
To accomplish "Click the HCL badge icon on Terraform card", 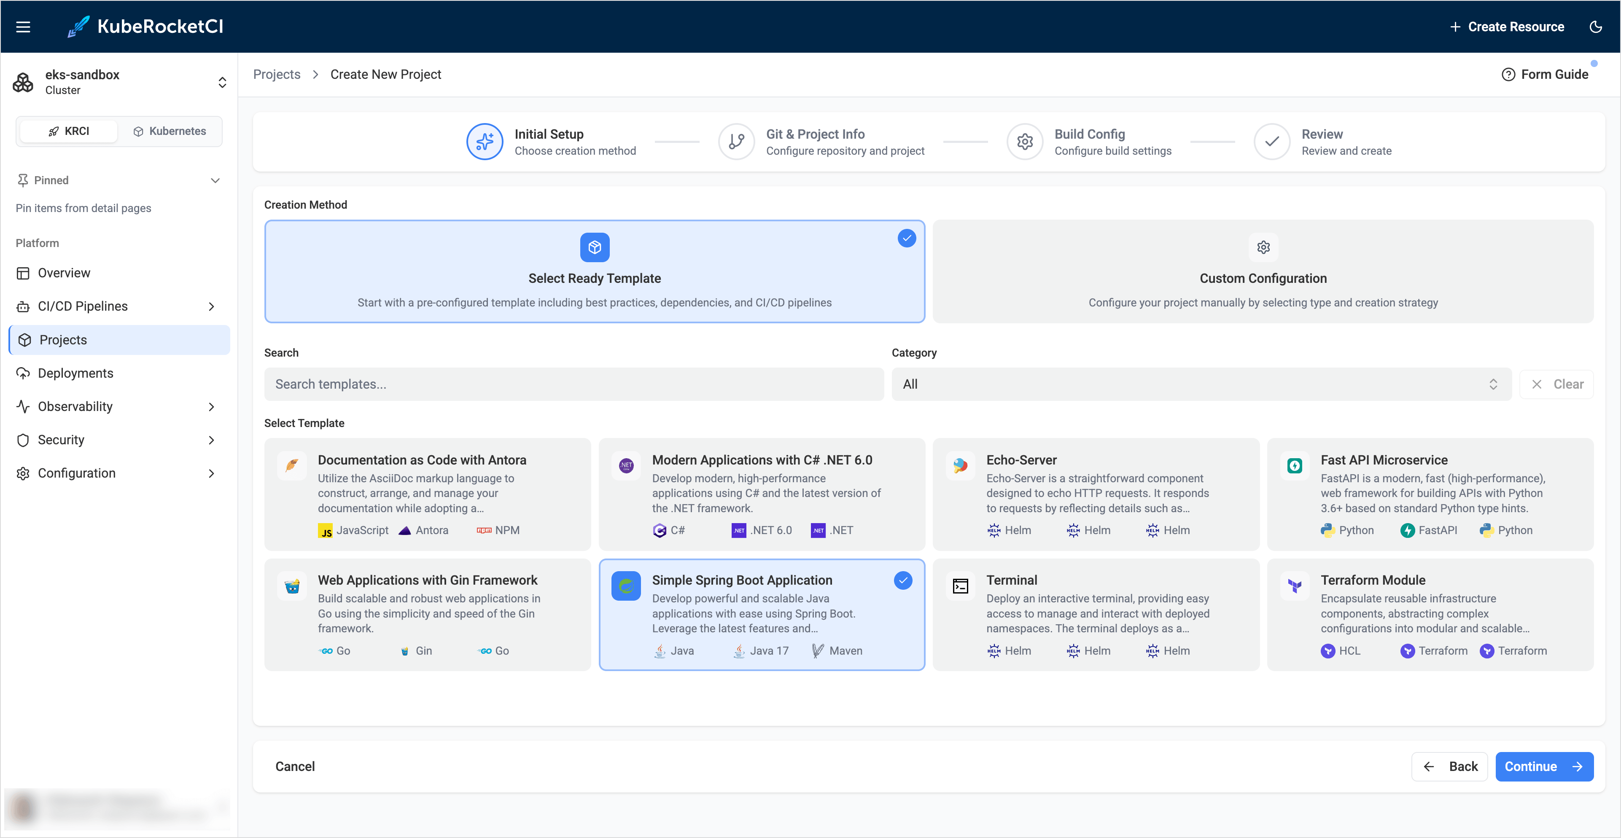I will pyautogui.click(x=1328, y=650).
